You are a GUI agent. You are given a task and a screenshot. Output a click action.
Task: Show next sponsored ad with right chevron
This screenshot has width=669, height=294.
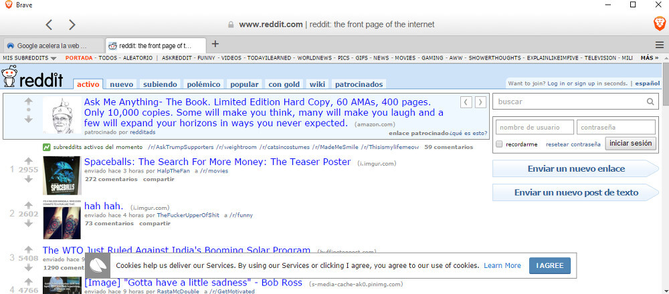click(480, 102)
